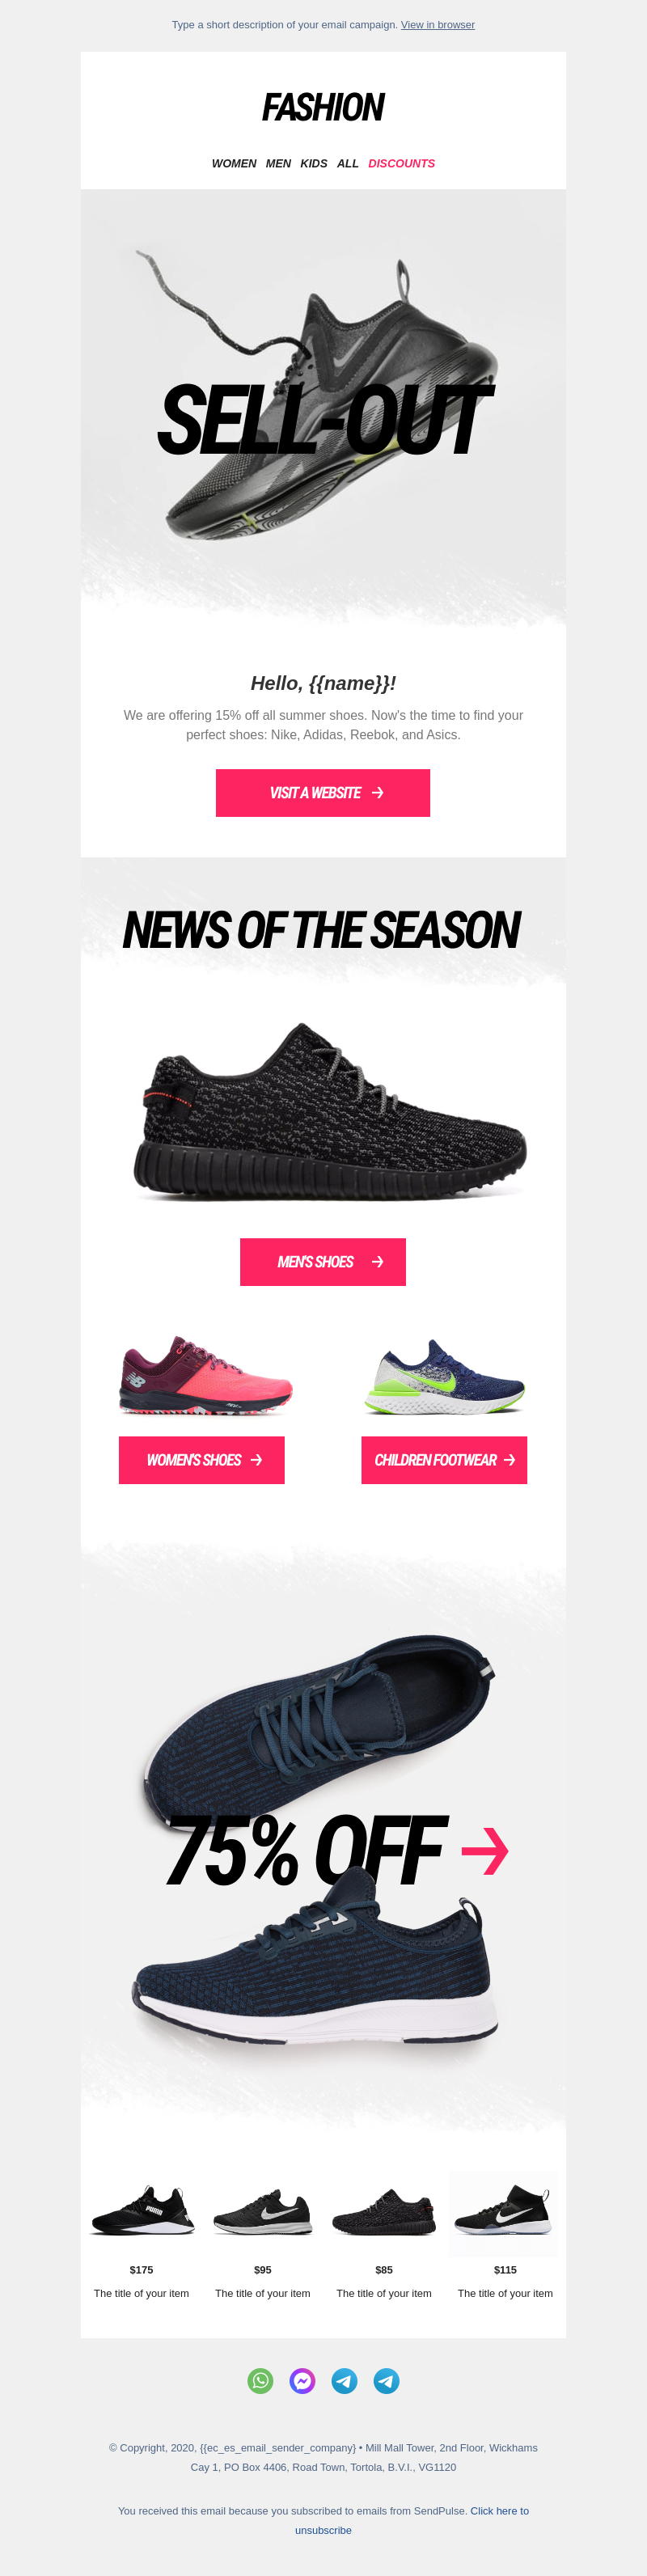Click the last Telegram icon in footer
Image resolution: width=647 pixels, height=2576 pixels.
click(x=386, y=2381)
